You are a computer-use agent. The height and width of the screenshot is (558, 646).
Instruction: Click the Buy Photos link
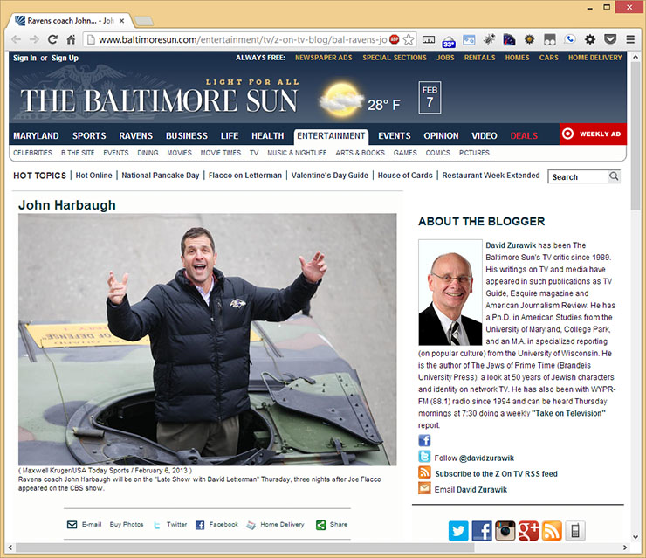pos(127,525)
